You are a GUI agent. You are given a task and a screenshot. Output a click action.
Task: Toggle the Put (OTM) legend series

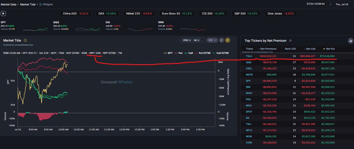tap(202, 53)
